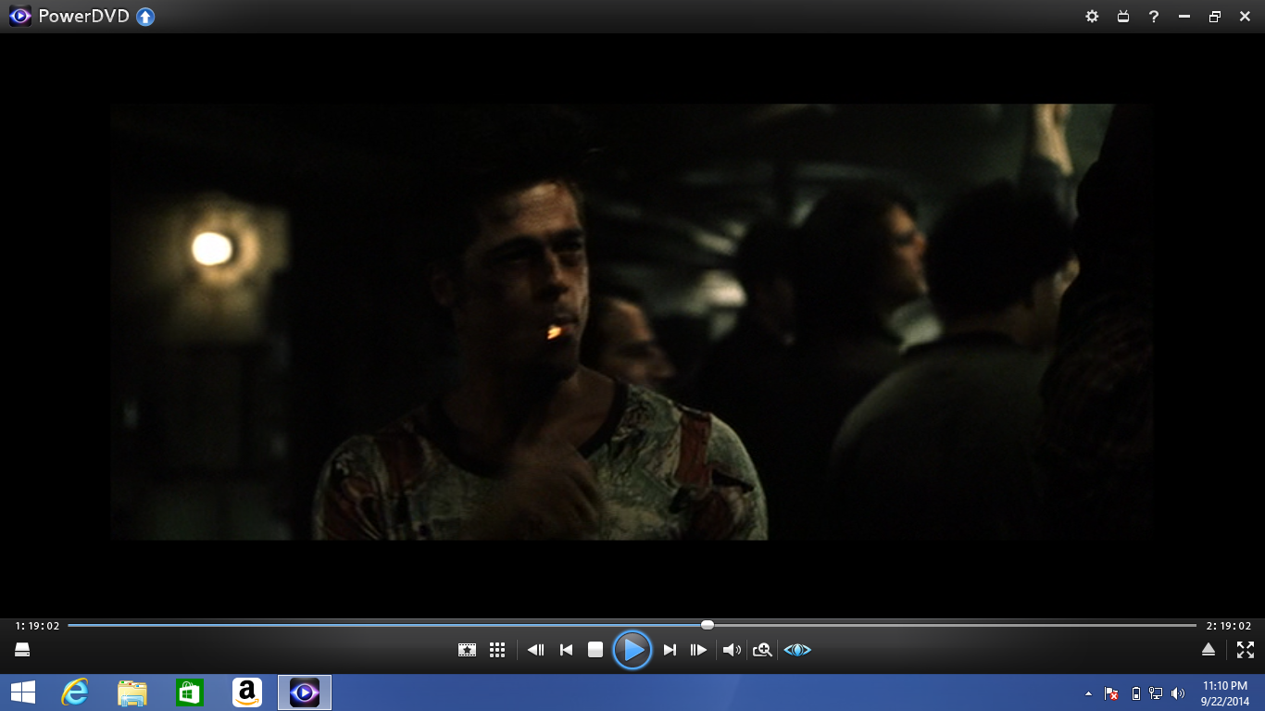Open the filmstrip media menu icon
The image size is (1265, 711).
[x=467, y=650]
